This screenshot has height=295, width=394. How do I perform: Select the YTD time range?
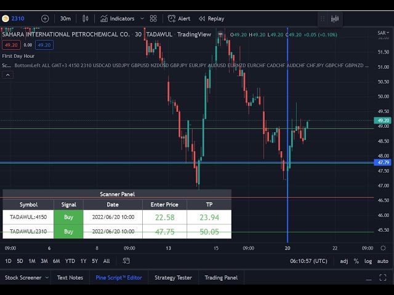pyautogui.click(x=70, y=261)
